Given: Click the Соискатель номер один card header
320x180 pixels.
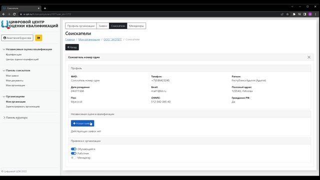Looking at the screenshot, I should coord(189,57).
